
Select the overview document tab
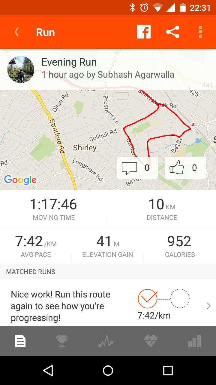point(21,341)
